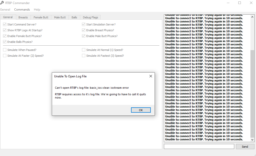Click the RTBP Commander wrench icon
Viewport: 256px width, 156px height.
click(x=2, y=3)
